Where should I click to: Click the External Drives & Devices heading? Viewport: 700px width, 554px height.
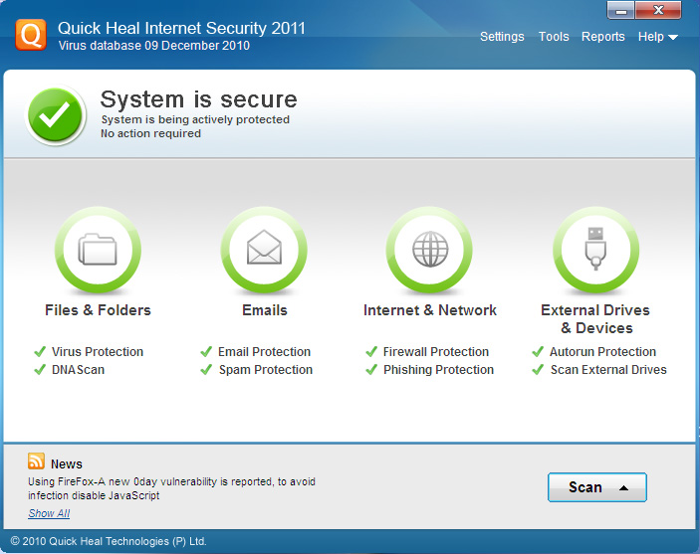pos(595,319)
